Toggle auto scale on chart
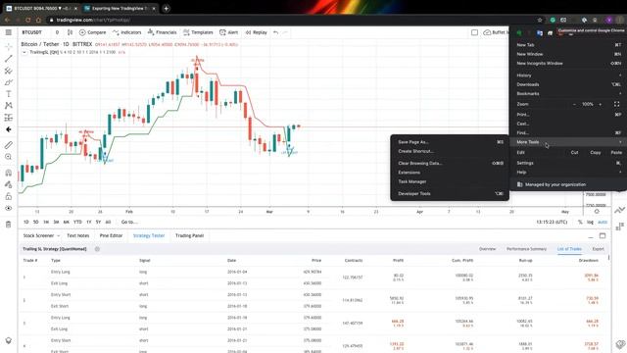627x353 pixels. (603, 223)
